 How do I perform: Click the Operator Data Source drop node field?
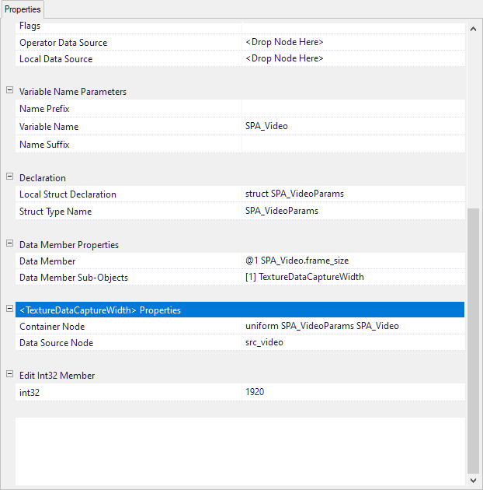coord(353,42)
